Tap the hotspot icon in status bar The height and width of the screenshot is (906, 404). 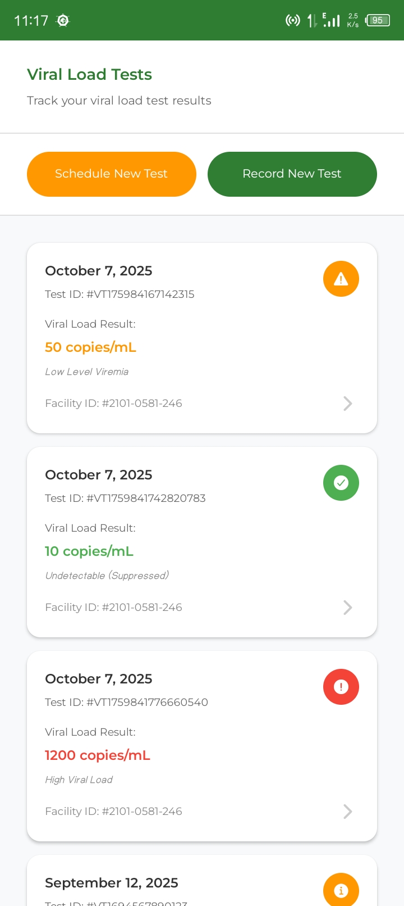pos(292,21)
